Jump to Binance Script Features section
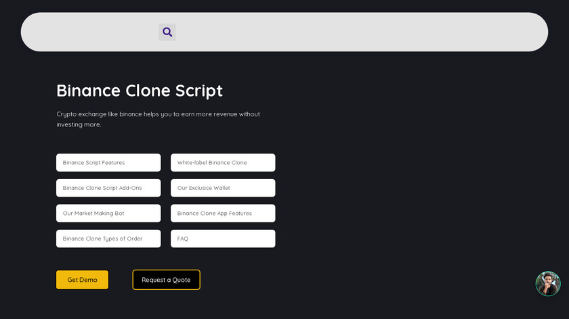 coord(108,163)
